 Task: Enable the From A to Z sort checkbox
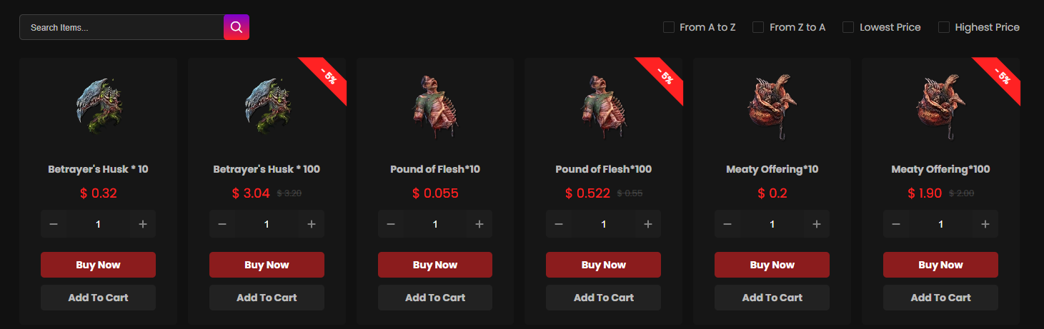click(669, 27)
